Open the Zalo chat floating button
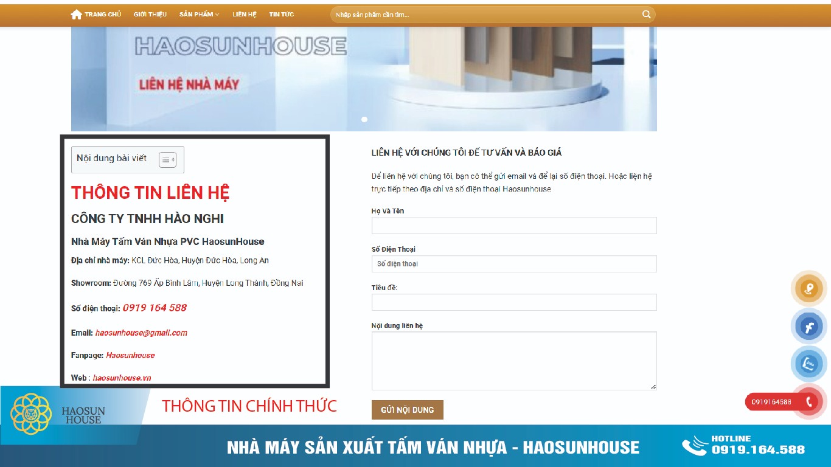831x467 pixels. (809, 364)
